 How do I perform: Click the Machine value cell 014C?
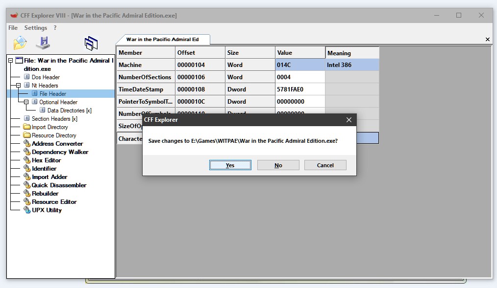coord(300,65)
